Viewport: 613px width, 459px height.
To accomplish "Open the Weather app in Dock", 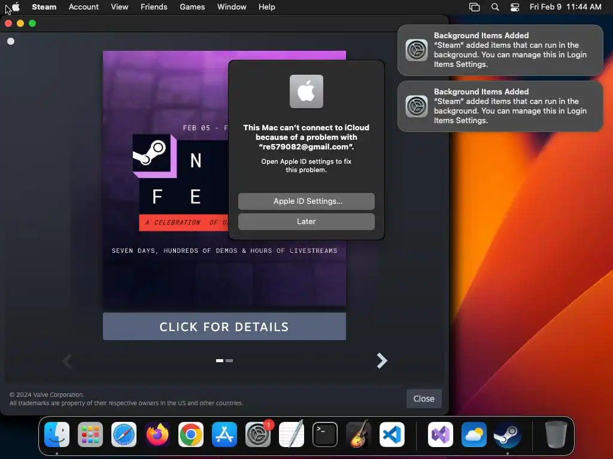I will (x=474, y=434).
